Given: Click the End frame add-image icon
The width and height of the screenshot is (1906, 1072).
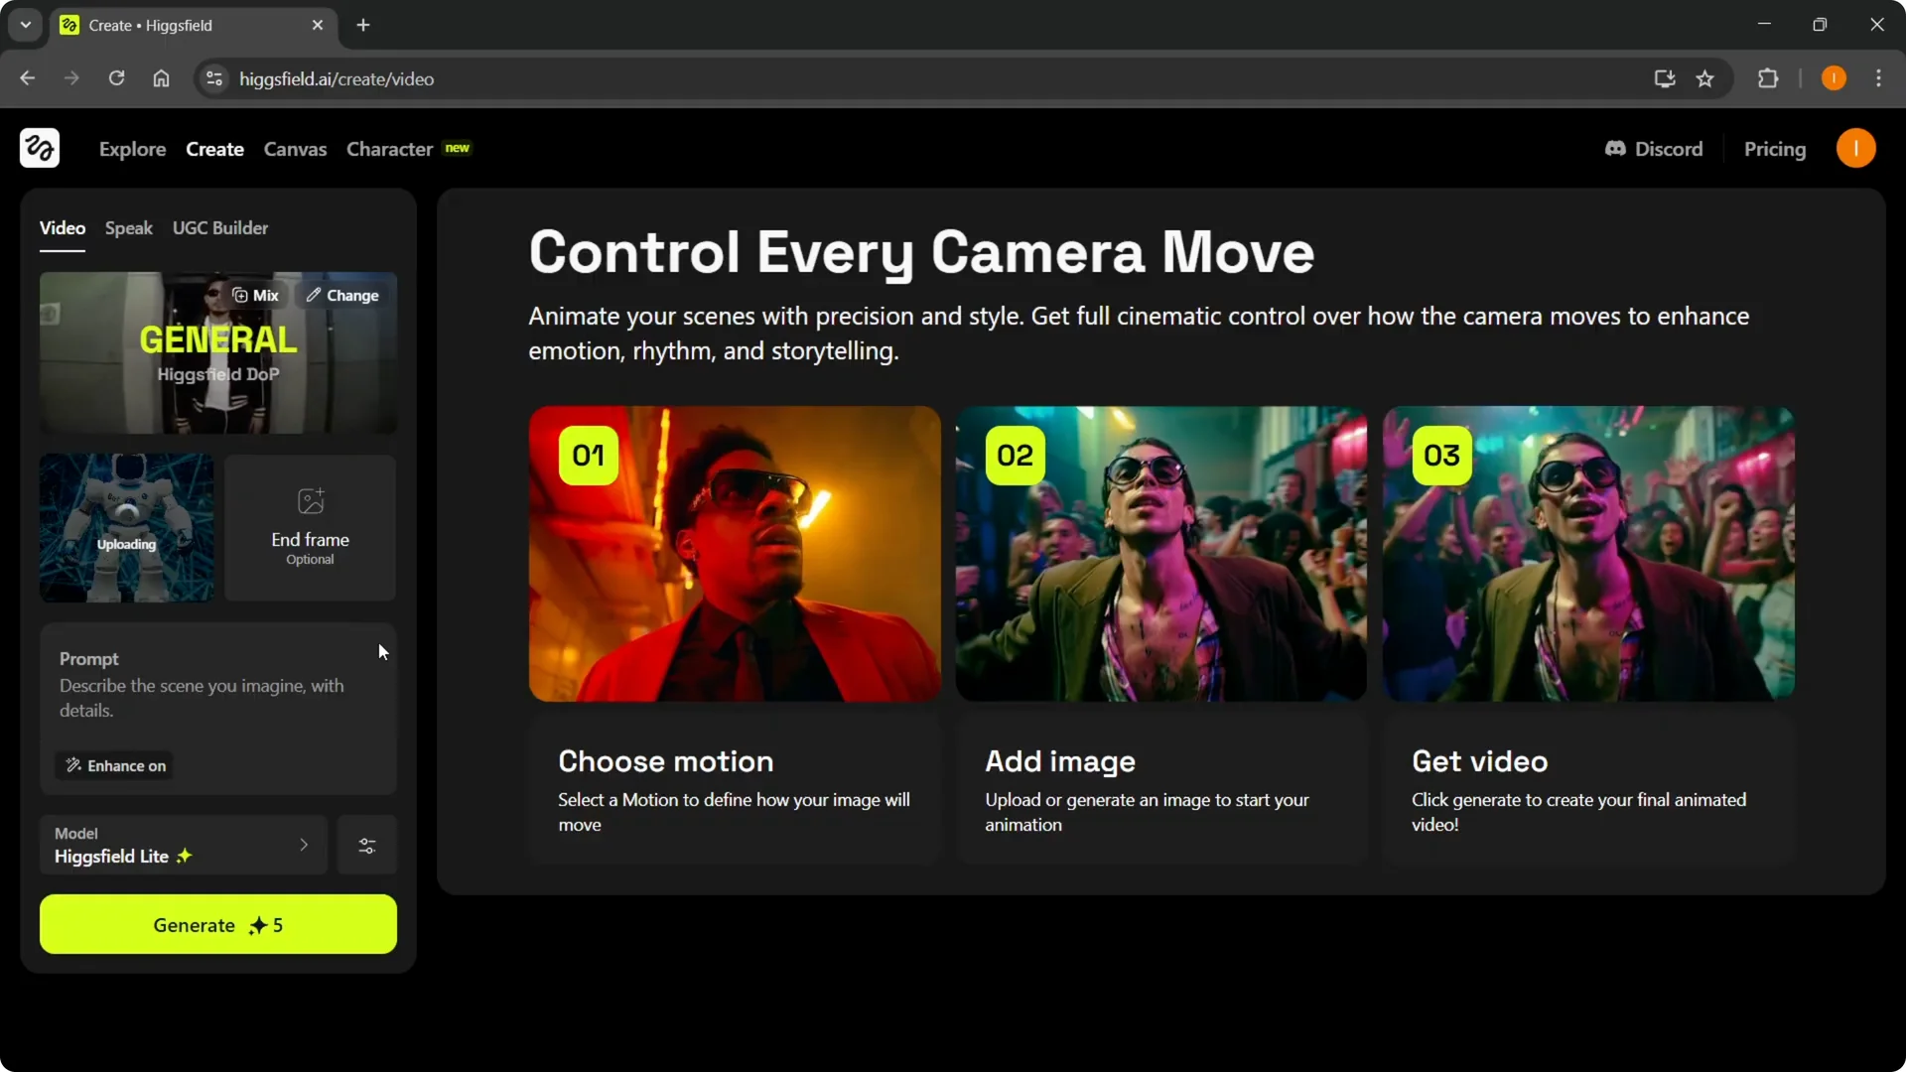Looking at the screenshot, I should click(309, 501).
